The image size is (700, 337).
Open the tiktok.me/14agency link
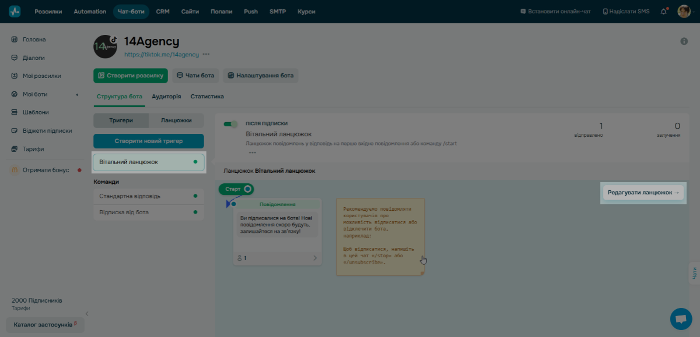point(162,54)
